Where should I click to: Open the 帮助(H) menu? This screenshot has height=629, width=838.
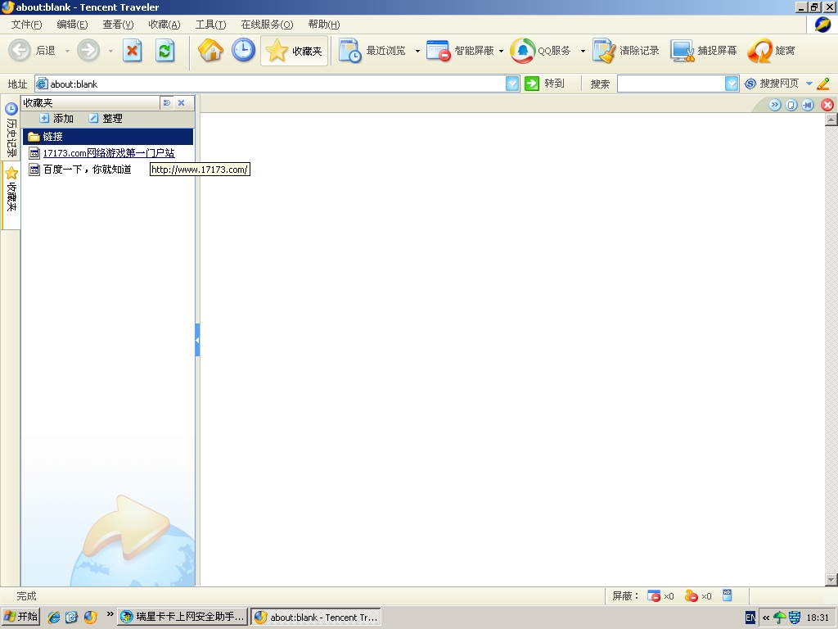coord(324,25)
